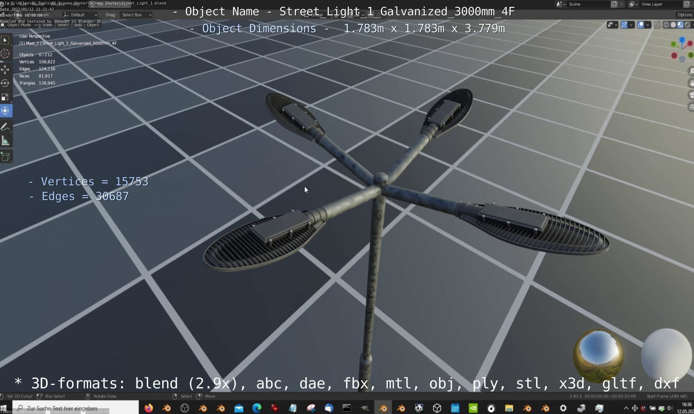Switch to Wireframe viewport shading
Image resolution: width=694 pixels, height=414 pixels.
click(x=666, y=25)
